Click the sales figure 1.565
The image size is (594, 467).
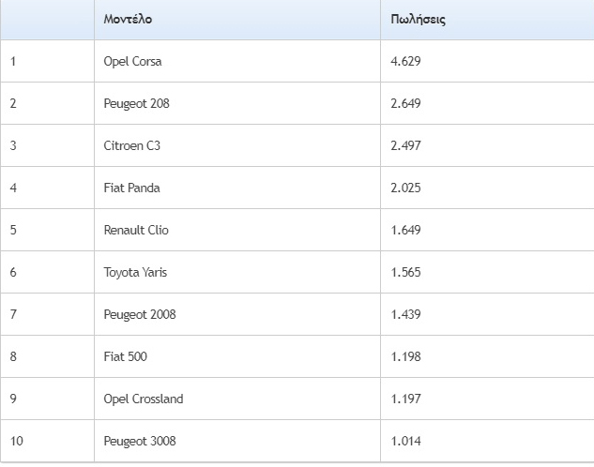405,273
